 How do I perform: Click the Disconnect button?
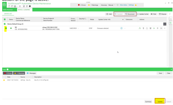coord(130,14)
